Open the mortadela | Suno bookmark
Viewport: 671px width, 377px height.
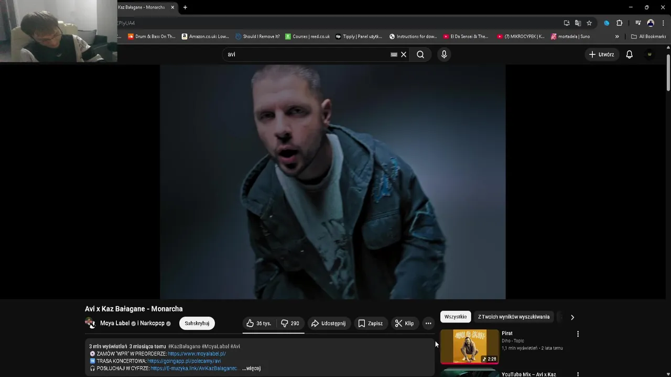click(570, 37)
